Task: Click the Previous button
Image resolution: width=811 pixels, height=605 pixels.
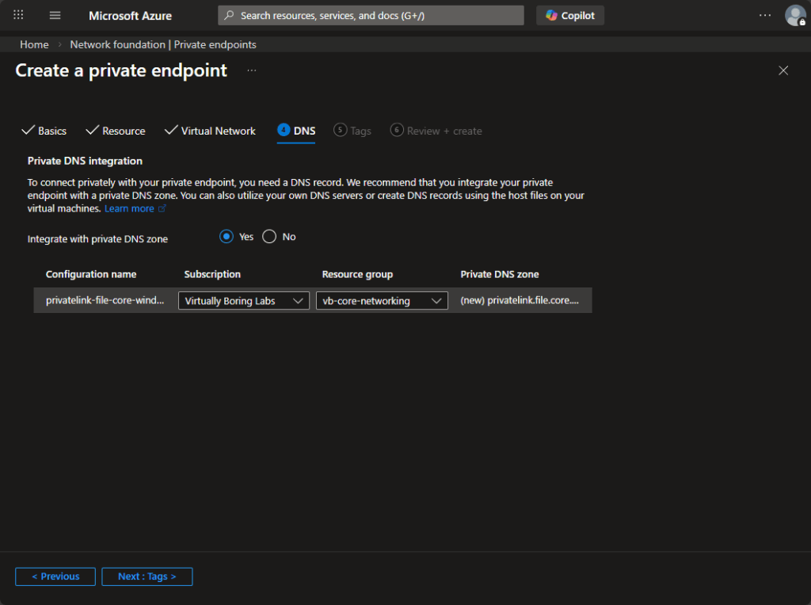Action: coord(55,576)
